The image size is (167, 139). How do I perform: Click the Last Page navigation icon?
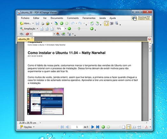tap(98, 127)
